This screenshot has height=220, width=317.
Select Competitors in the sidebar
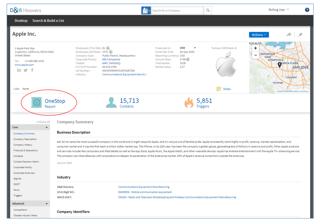pos(20,210)
